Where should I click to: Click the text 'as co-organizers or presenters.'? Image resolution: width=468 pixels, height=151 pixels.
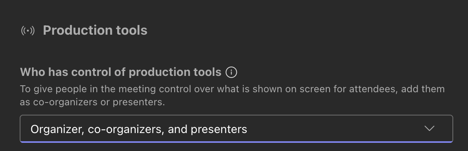(x=93, y=102)
